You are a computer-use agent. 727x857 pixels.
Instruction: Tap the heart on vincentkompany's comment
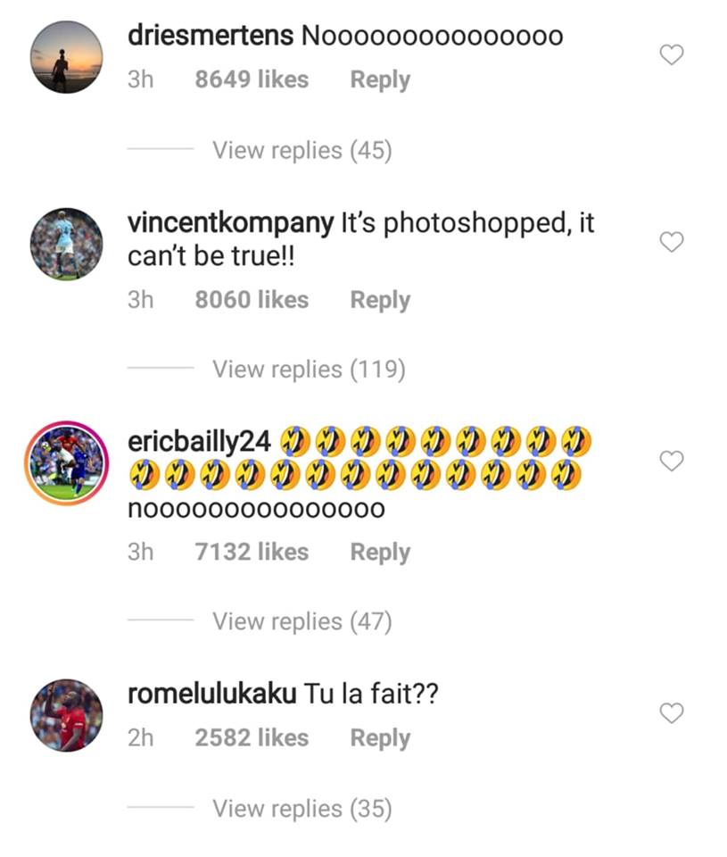point(671,242)
